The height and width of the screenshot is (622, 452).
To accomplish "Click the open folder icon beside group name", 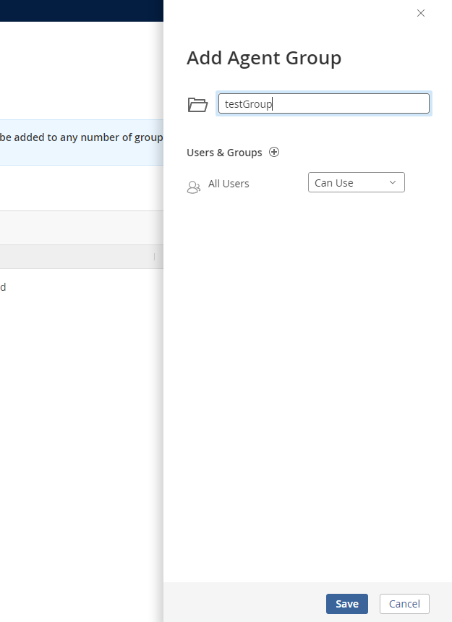I will (x=197, y=105).
